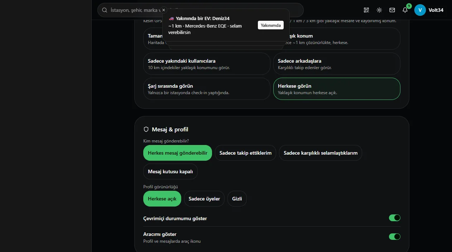Click the search magnifier icon
Viewport: 452px width, 252px height.
point(105,10)
